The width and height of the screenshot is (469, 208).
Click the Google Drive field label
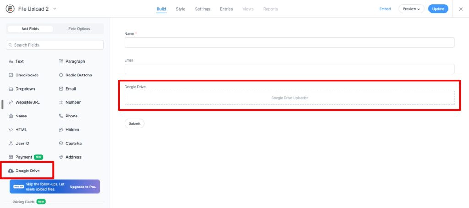point(135,87)
